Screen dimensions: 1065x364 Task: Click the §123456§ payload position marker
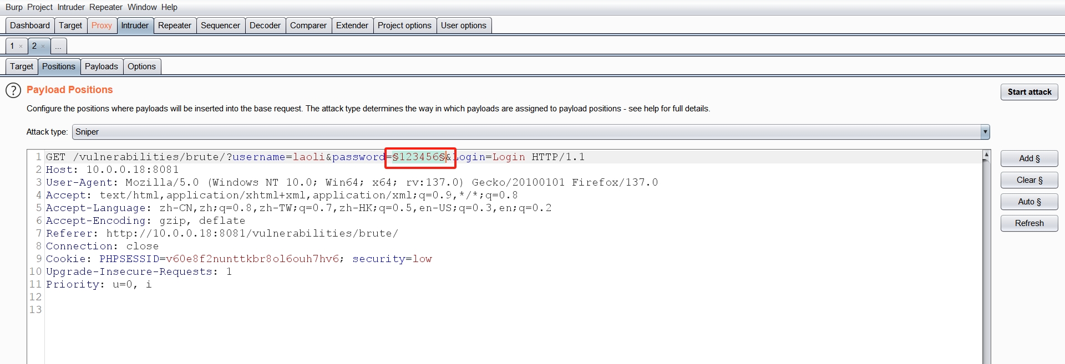pos(419,157)
